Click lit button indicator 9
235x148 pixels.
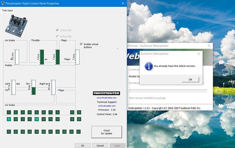point(9,119)
